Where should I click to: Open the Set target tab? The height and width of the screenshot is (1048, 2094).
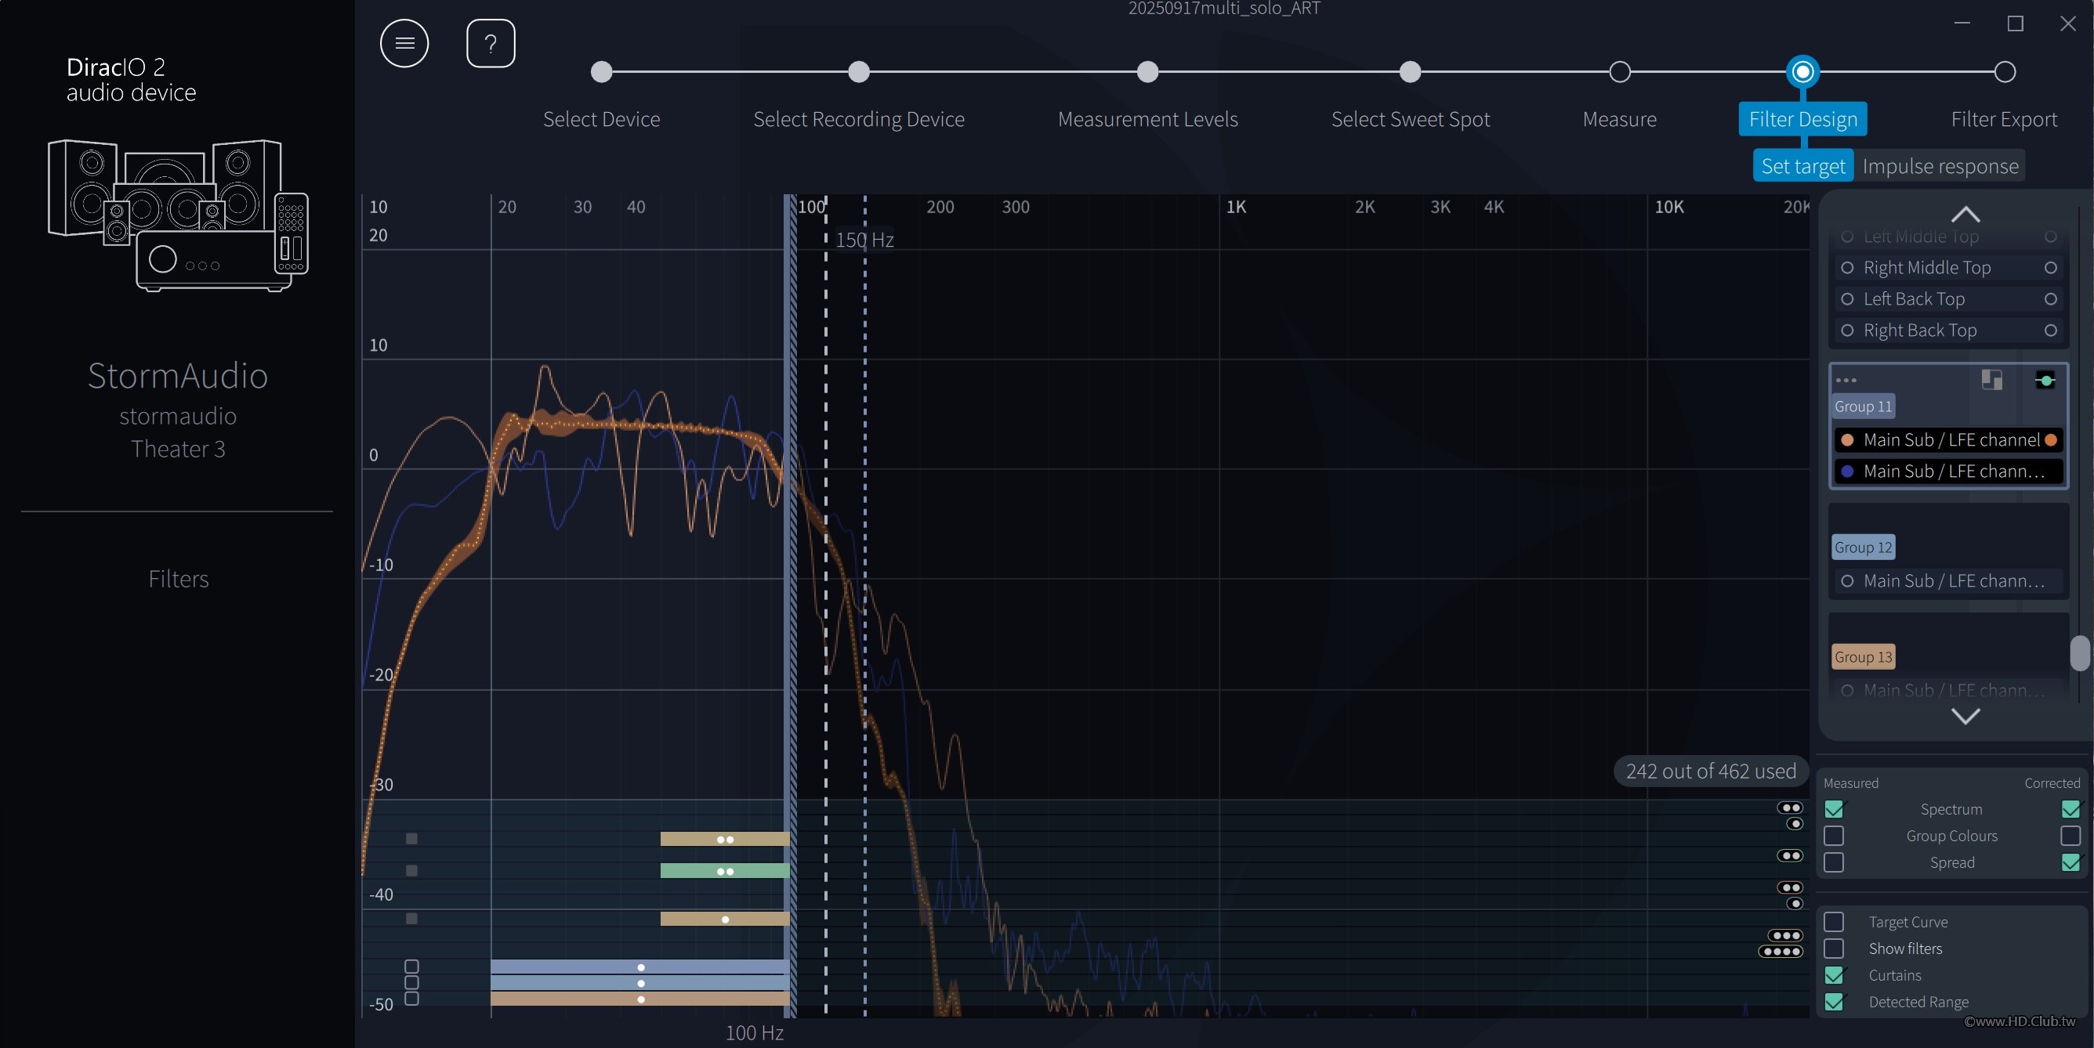[x=1802, y=166]
